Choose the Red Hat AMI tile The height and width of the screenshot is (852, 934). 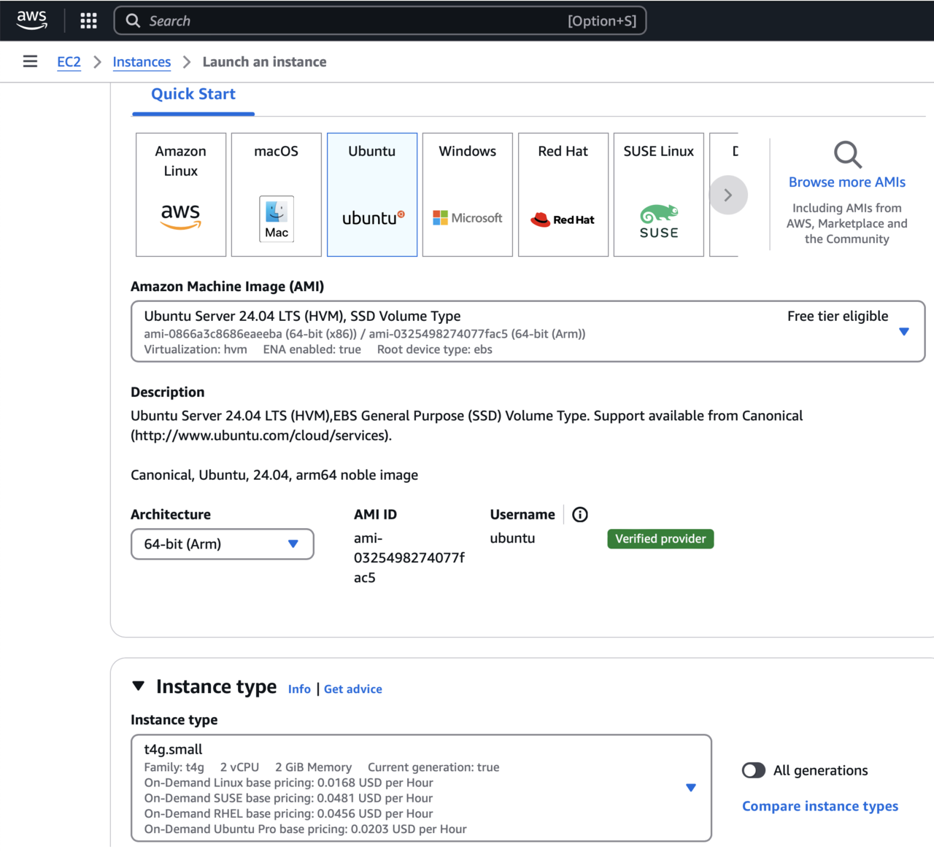tap(563, 195)
